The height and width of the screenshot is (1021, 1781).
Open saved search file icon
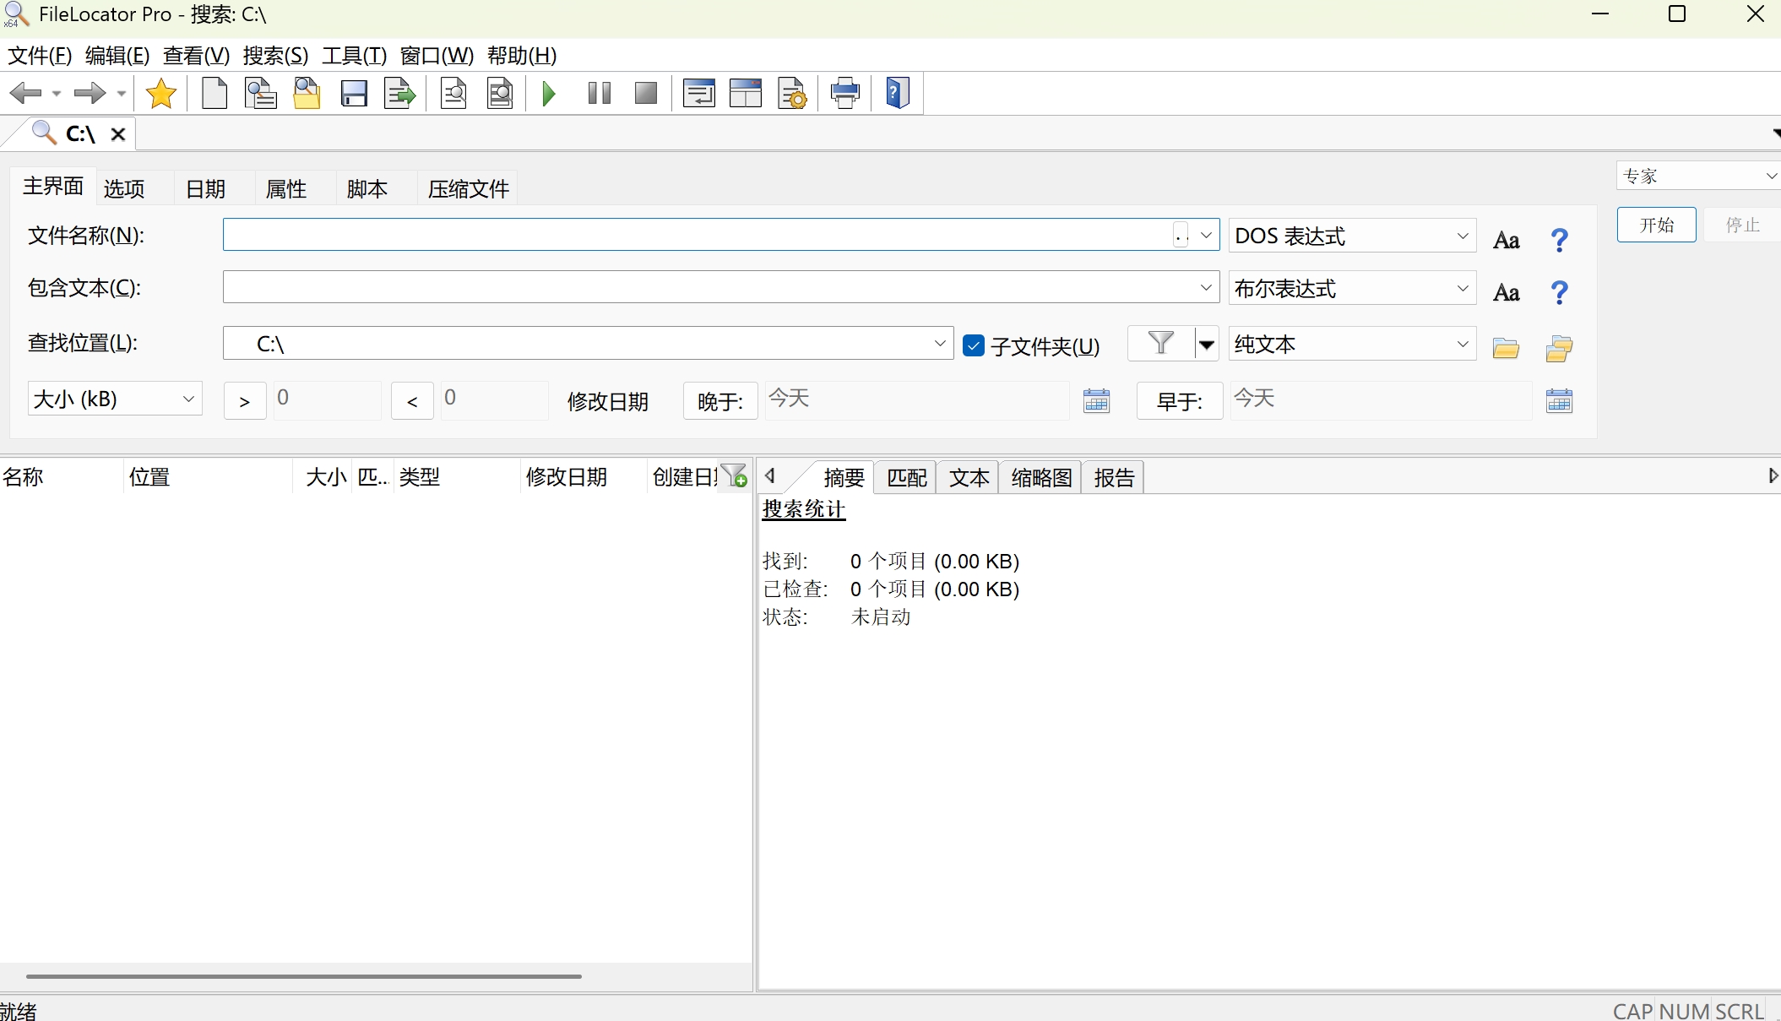pyautogui.click(x=307, y=93)
